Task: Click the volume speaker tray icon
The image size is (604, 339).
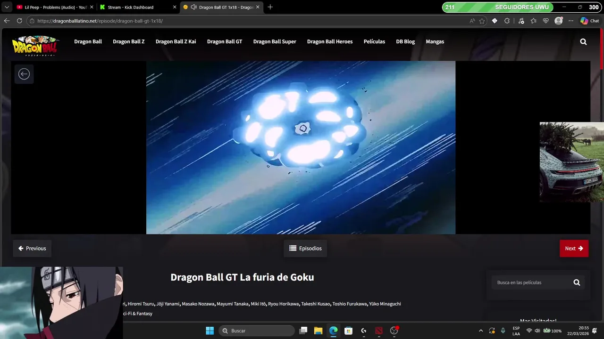Action: (x=537, y=331)
